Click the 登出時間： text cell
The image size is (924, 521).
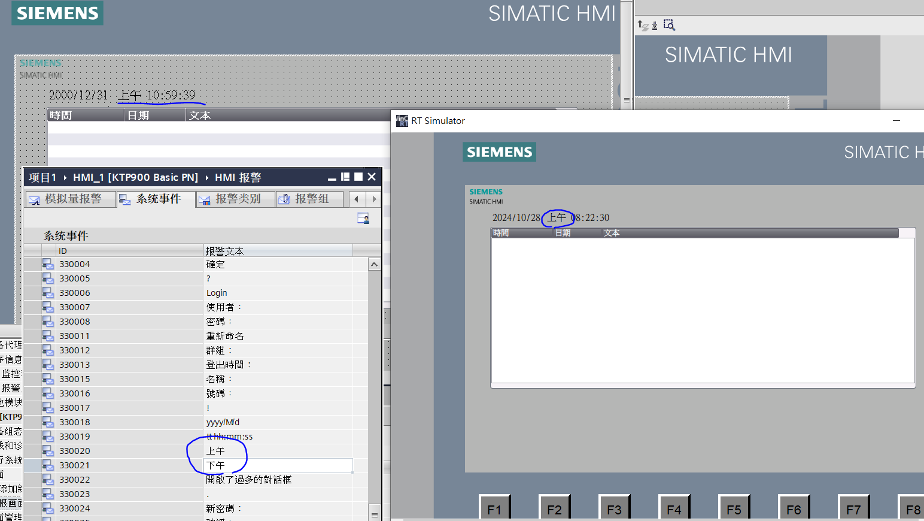click(x=278, y=364)
